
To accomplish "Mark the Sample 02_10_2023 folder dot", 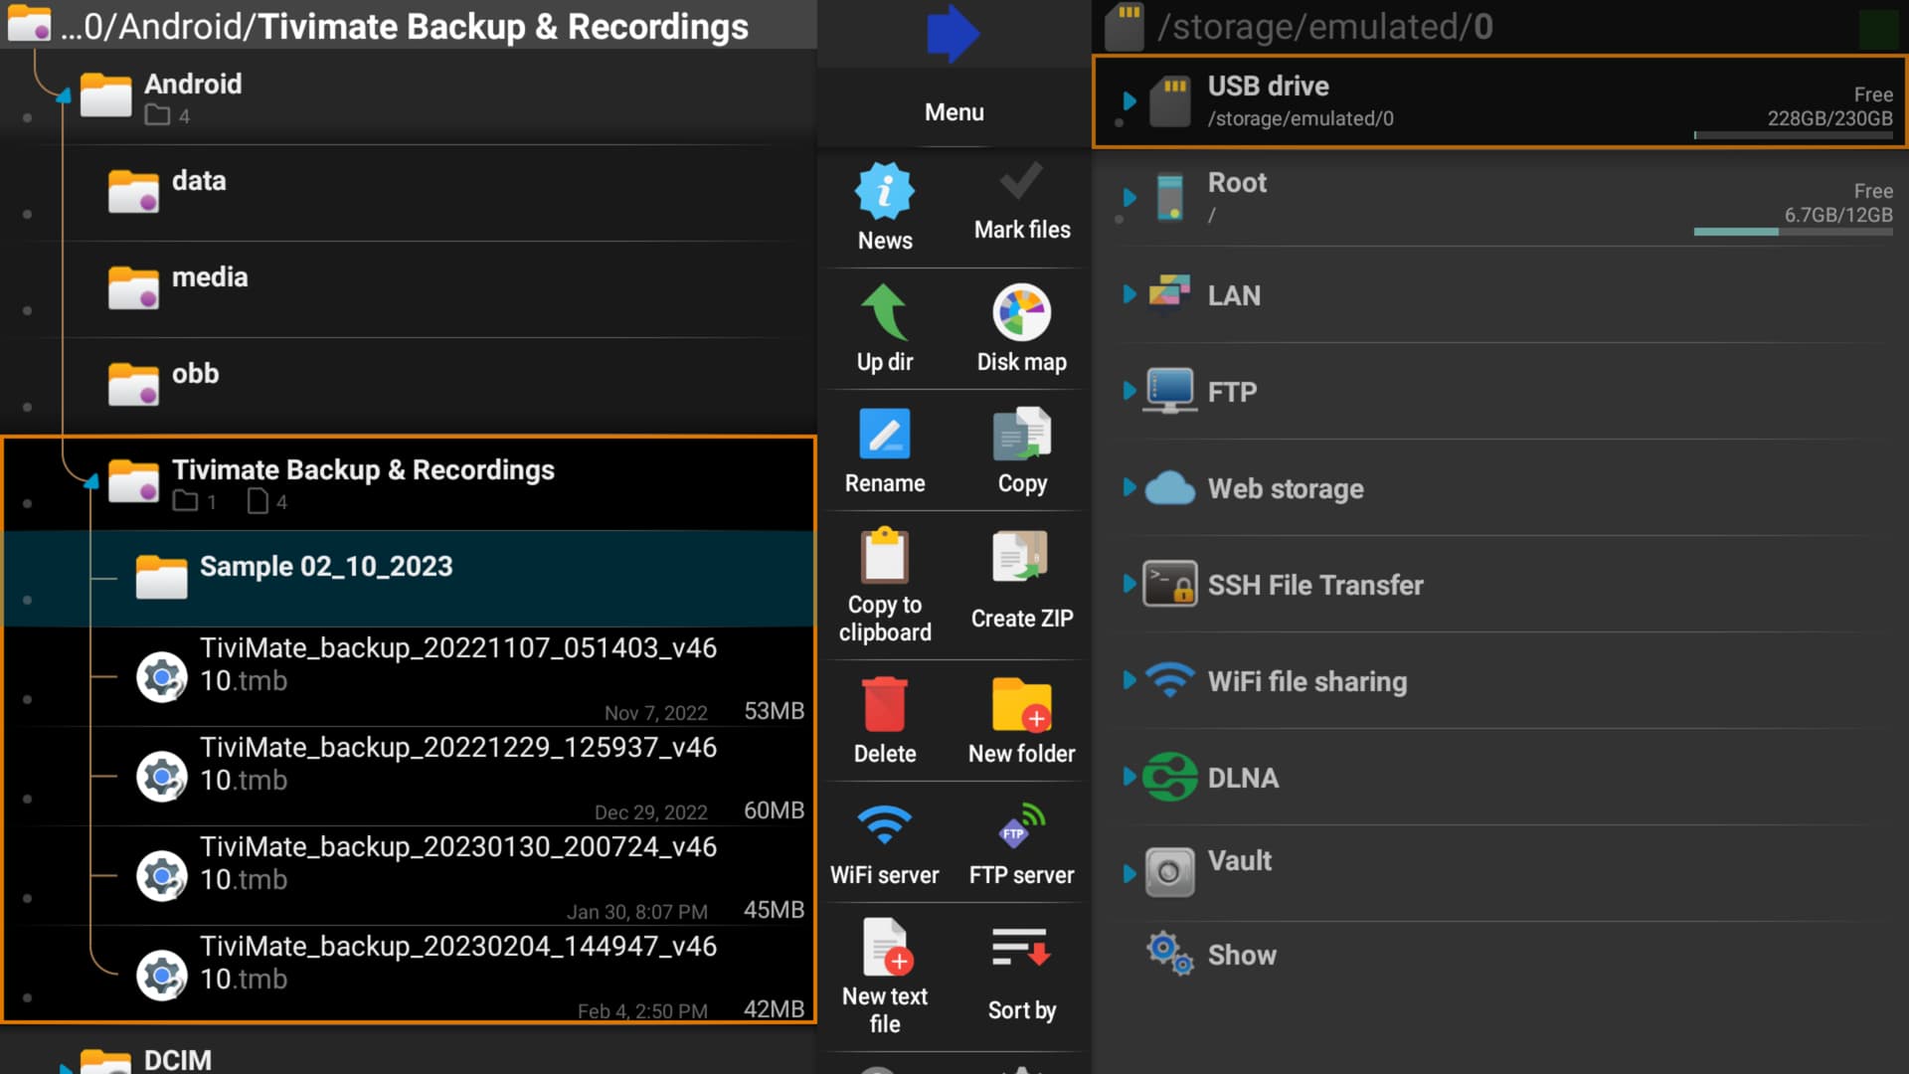I will [27, 601].
